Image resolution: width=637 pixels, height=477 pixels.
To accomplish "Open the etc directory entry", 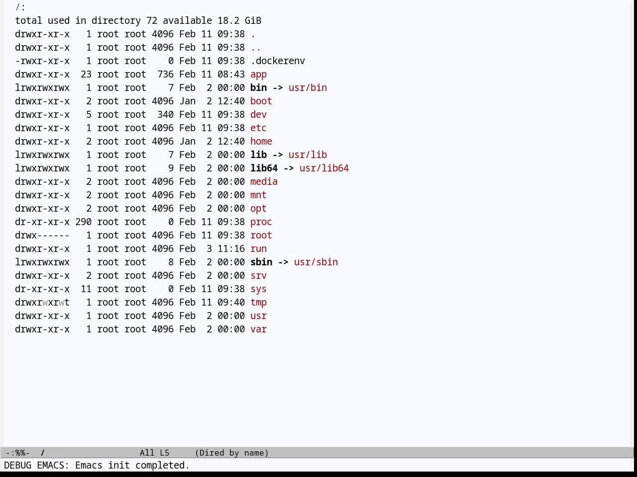I will tap(258, 128).
